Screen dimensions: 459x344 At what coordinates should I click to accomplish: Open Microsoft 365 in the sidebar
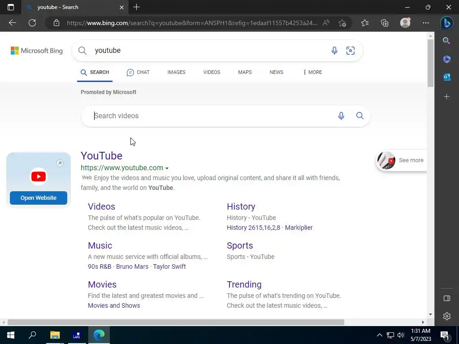tap(447, 59)
